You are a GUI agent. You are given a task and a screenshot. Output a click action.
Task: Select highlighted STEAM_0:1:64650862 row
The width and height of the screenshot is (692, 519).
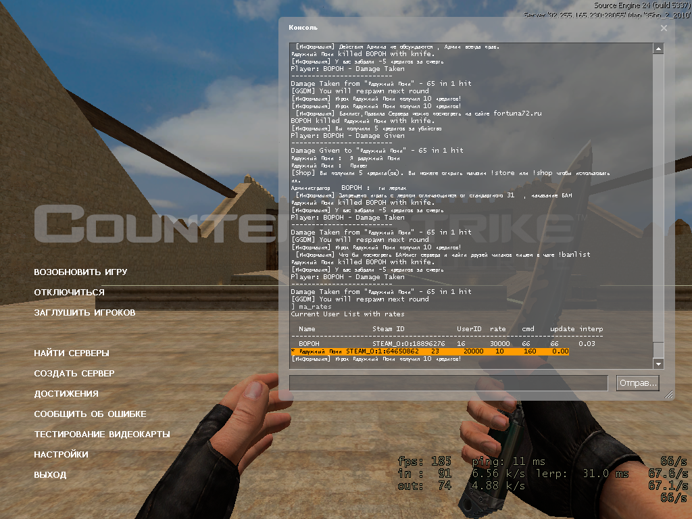coord(430,351)
